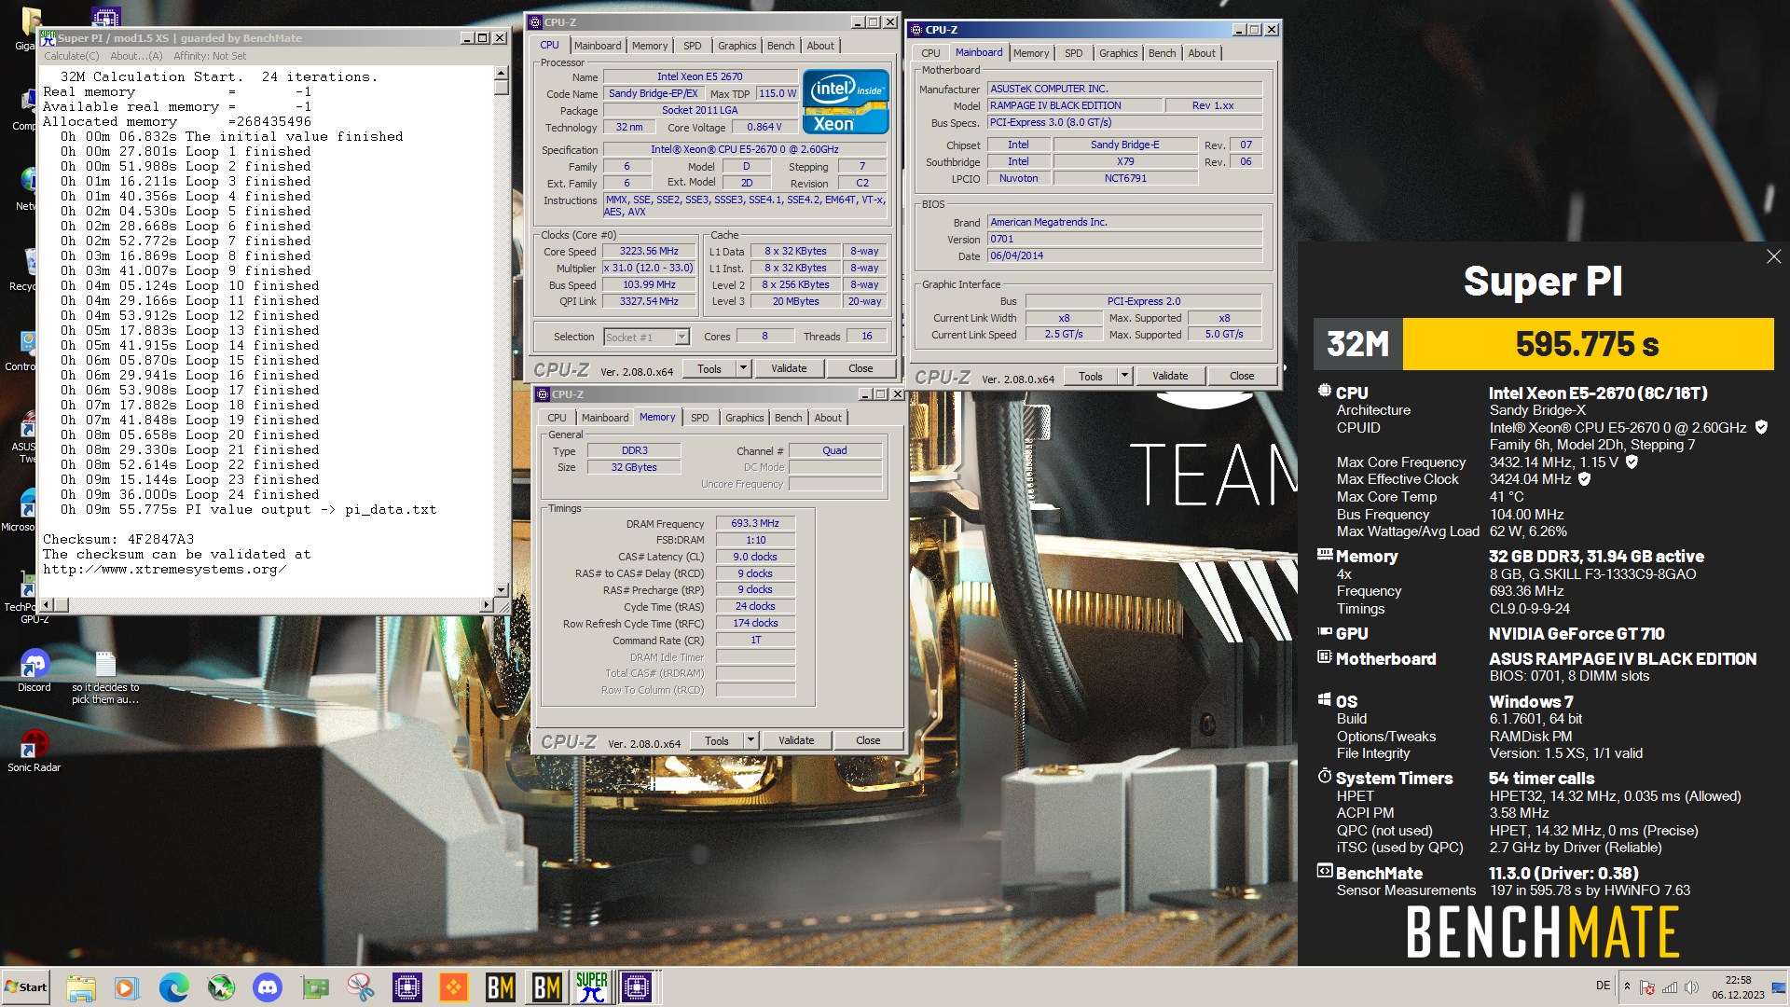Click Validate in CPU-Z Mainboard window
1790x1007 pixels.
tap(1170, 376)
